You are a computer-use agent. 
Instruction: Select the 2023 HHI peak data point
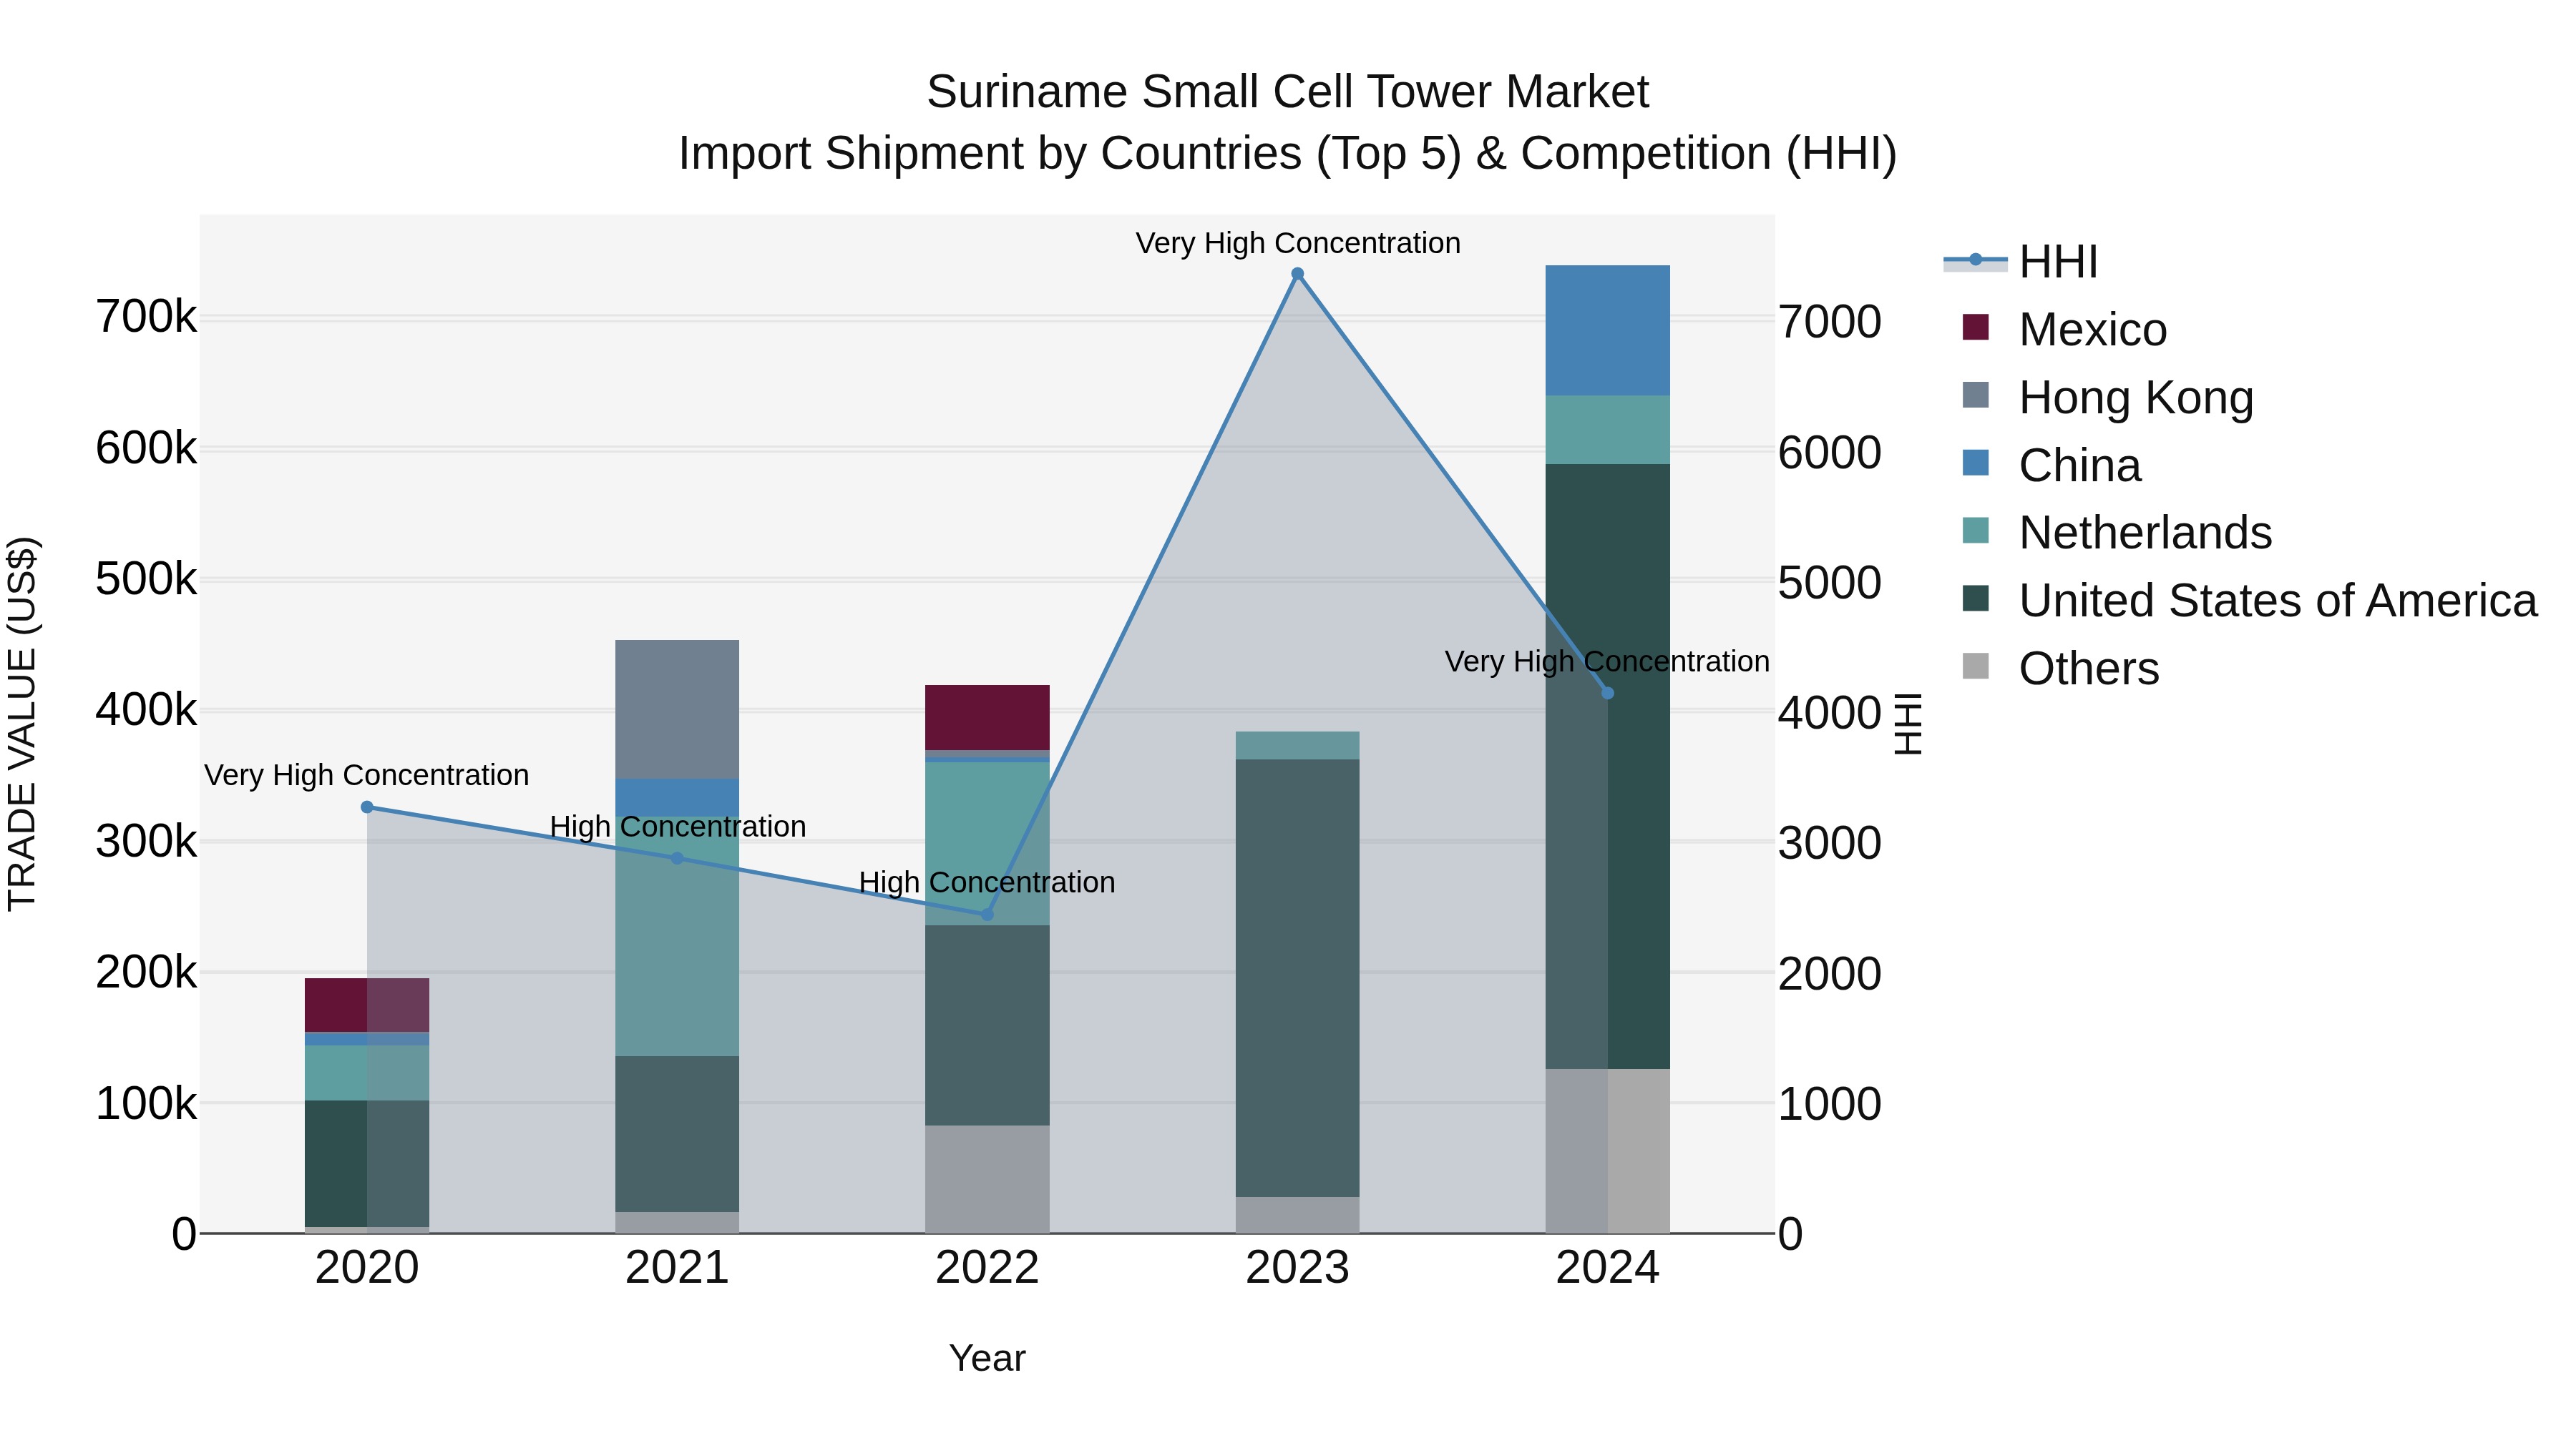[1297, 274]
